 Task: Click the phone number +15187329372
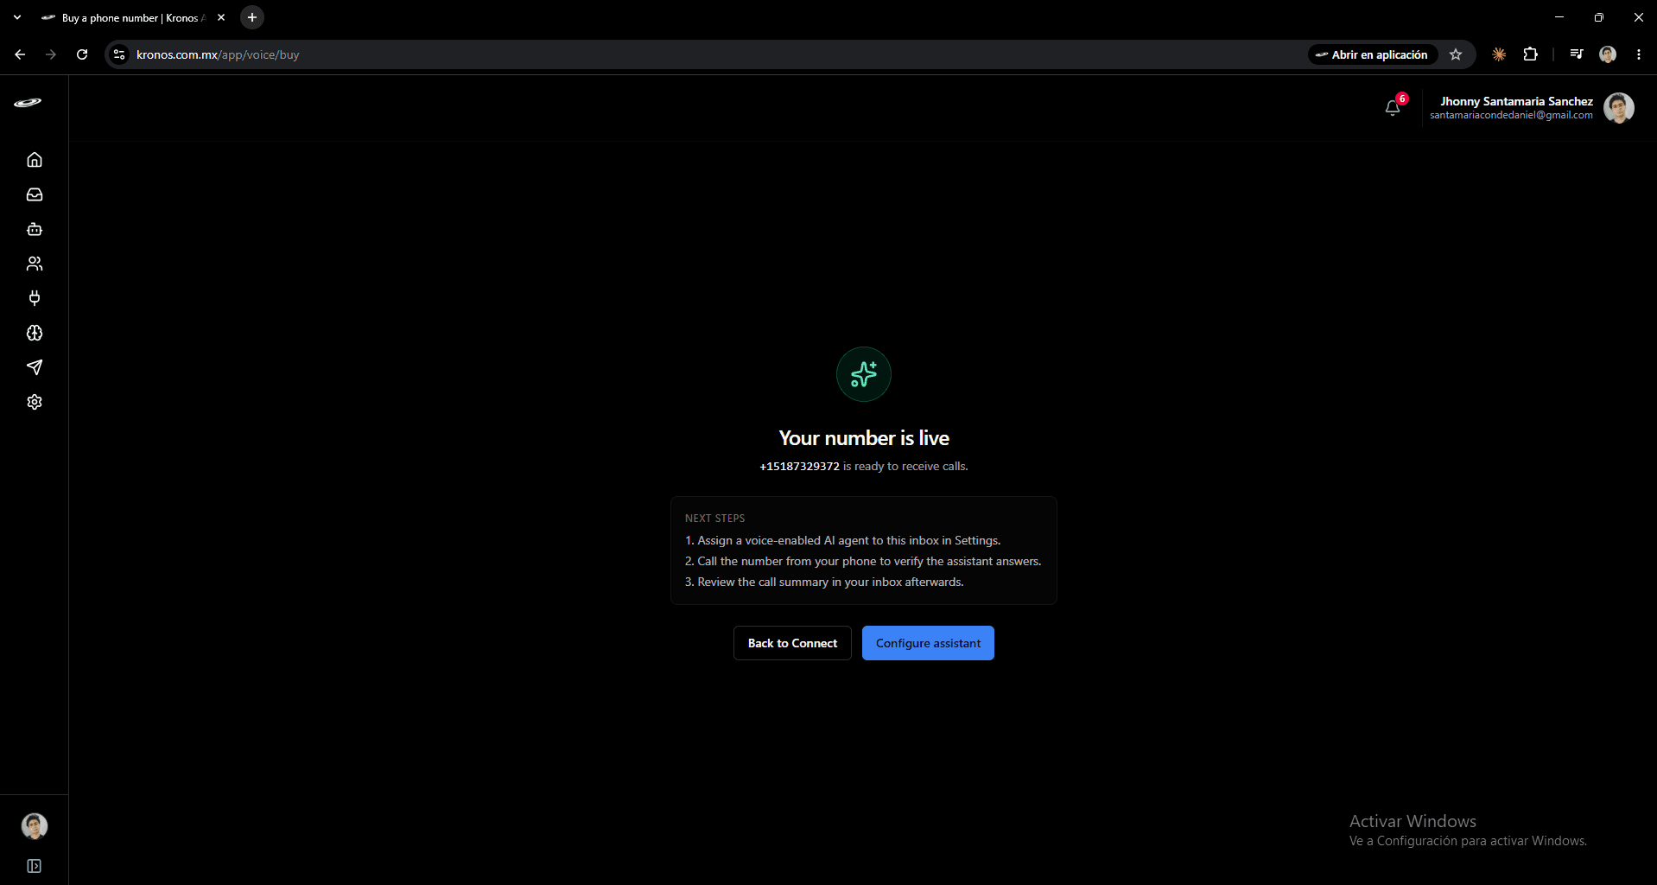799,467
